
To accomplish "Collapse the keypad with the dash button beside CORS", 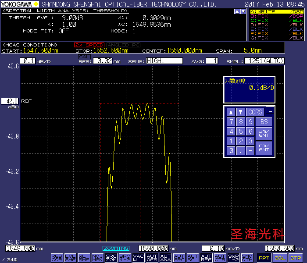I will 270,111.
